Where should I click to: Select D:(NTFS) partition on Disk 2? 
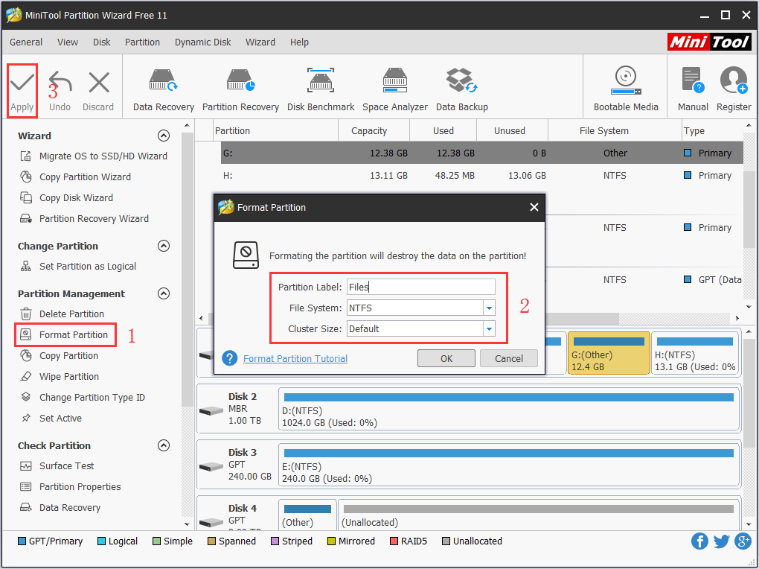pyautogui.click(x=509, y=409)
